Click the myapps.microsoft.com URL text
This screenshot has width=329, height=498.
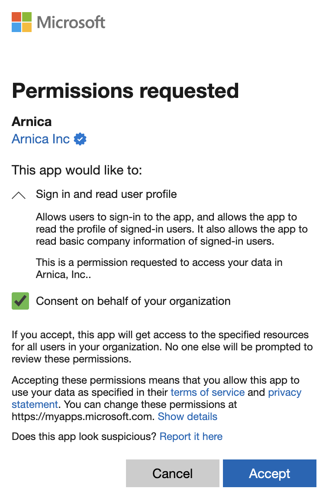(83, 417)
